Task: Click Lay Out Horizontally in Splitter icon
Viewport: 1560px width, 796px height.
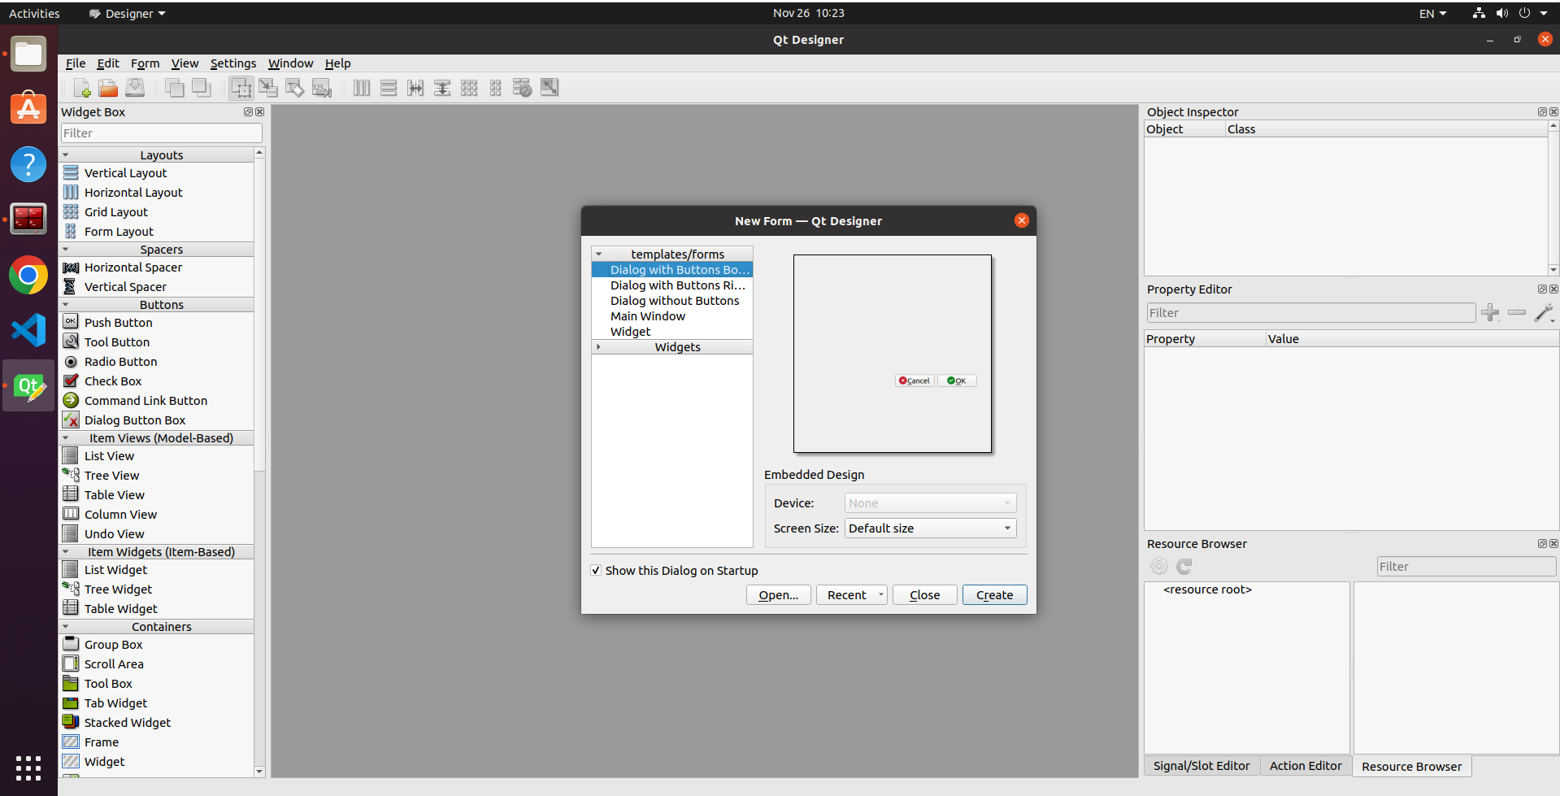Action: coord(415,88)
